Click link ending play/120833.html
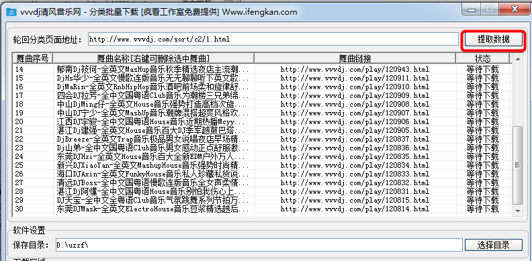The width and height of the screenshot is (532, 261). (355, 174)
